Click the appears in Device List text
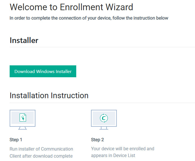This screenshot has height=161, width=195. coord(113,155)
